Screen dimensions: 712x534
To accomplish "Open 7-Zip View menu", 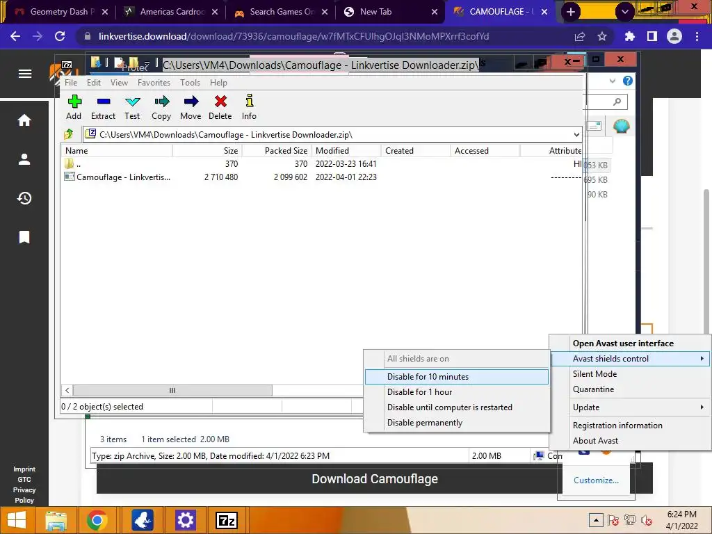I will click(x=119, y=83).
